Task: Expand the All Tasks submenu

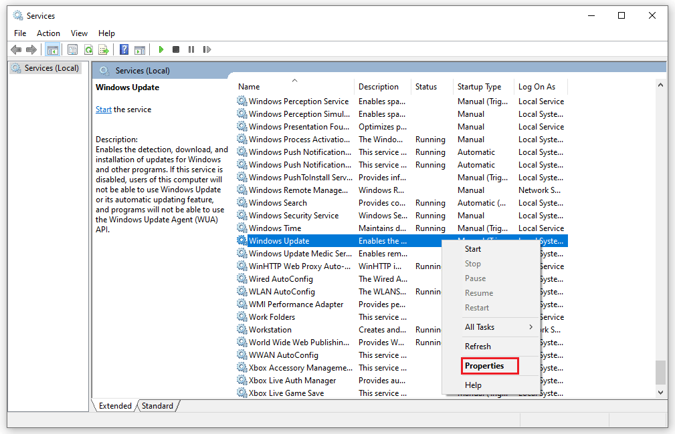Action: click(x=479, y=327)
